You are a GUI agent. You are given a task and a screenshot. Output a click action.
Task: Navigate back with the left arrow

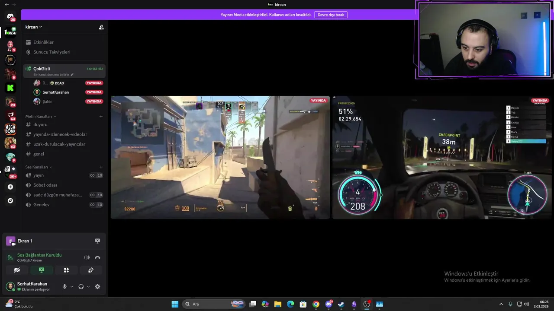[6, 4]
